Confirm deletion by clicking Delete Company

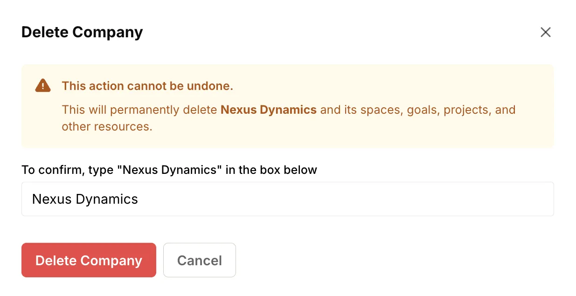coord(89,260)
